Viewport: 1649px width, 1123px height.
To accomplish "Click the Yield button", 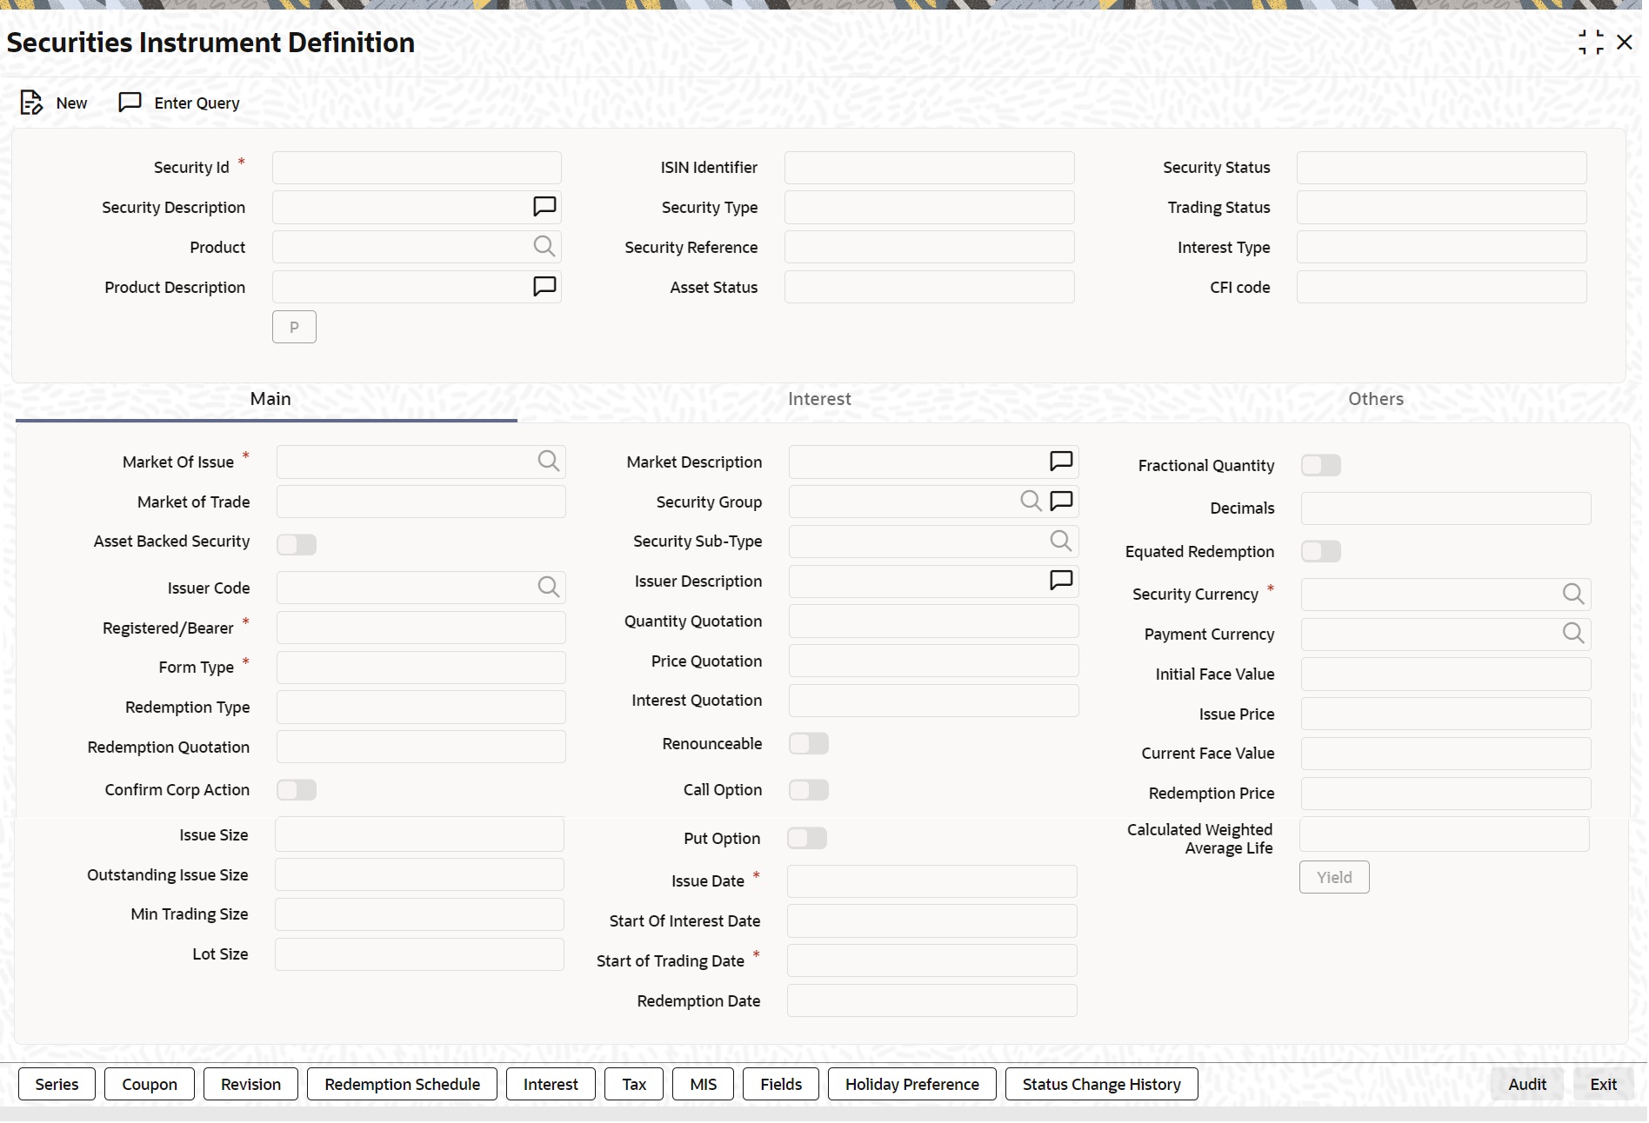I will 1334,878.
